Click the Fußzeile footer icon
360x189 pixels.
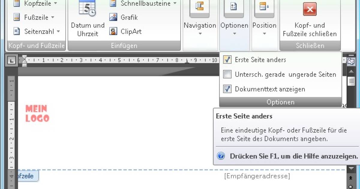pyautogui.click(x=17, y=17)
